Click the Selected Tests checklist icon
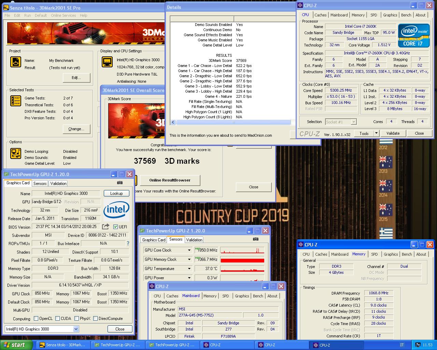 point(16,101)
